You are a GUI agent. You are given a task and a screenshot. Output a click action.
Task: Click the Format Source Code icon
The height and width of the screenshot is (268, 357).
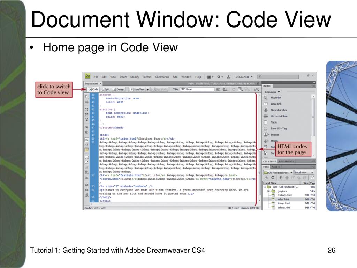[87, 195]
